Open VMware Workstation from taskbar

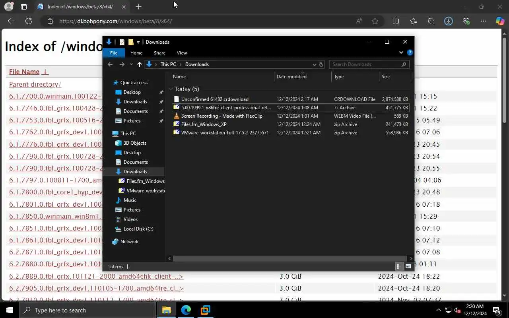pos(206,310)
